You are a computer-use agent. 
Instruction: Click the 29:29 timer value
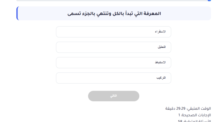pyautogui.click(x=181, y=109)
